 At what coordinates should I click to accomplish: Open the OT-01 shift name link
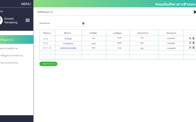pos(68,38)
